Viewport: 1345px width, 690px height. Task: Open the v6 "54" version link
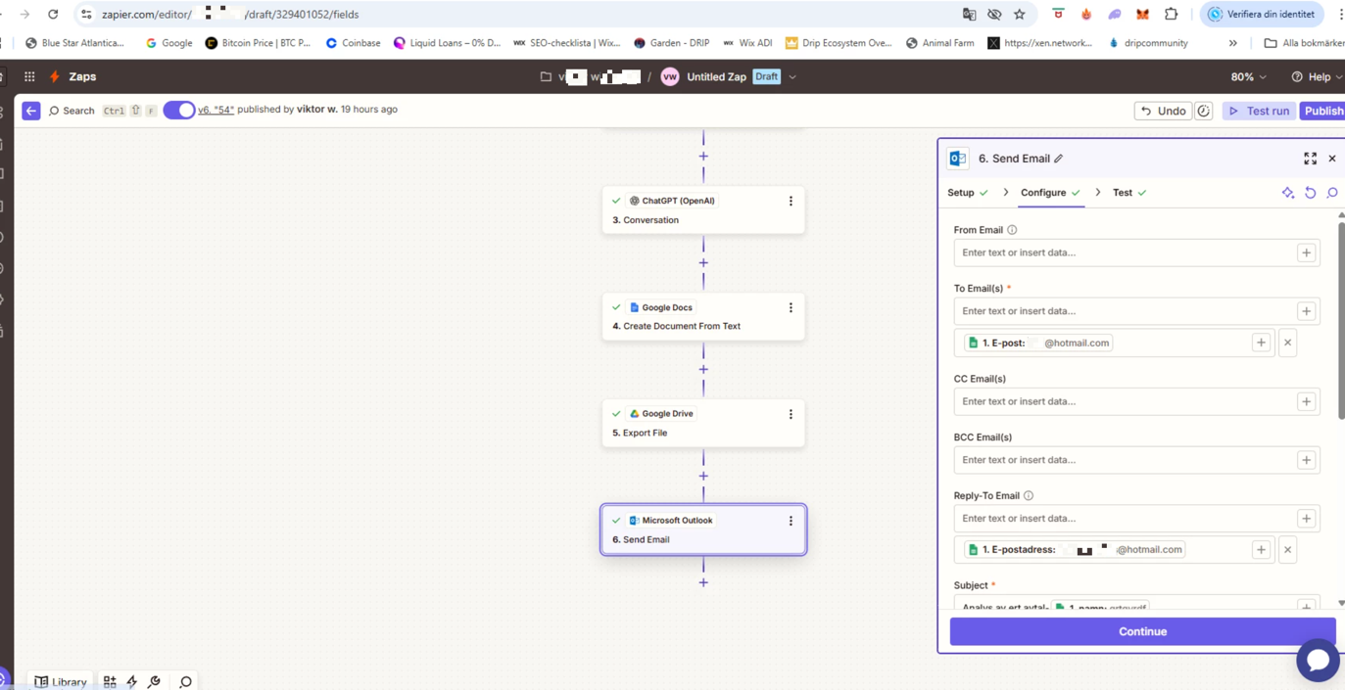point(216,110)
